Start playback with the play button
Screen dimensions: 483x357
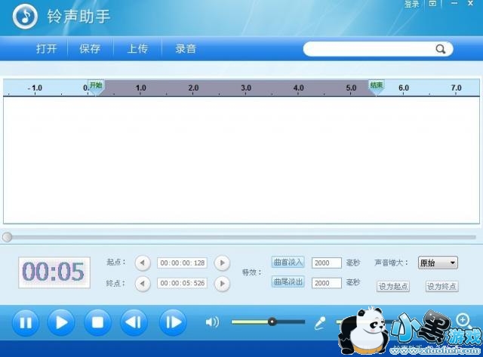(x=61, y=322)
